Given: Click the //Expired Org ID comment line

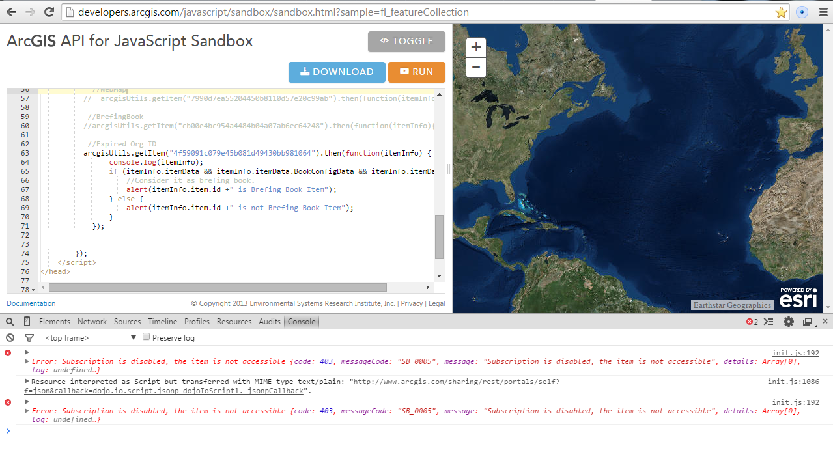Looking at the screenshot, I should coord(122,144).
